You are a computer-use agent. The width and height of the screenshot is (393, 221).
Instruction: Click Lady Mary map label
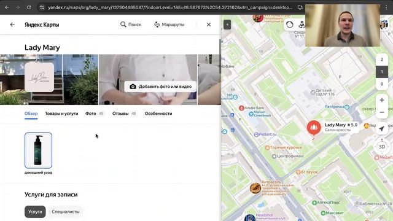tap(341, 127)
